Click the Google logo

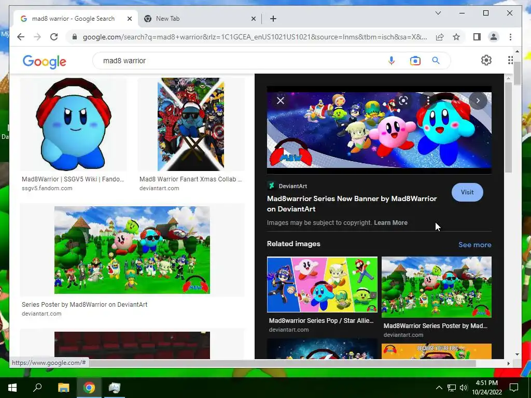[x=45, y=61]
